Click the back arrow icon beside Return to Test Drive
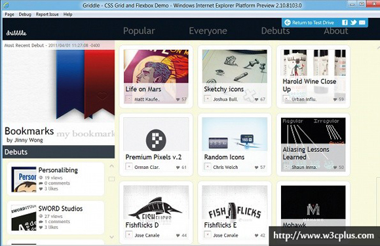380x246 pixels. coord(287,22)
